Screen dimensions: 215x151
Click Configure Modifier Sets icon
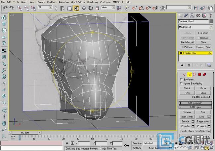click(209, 65)
